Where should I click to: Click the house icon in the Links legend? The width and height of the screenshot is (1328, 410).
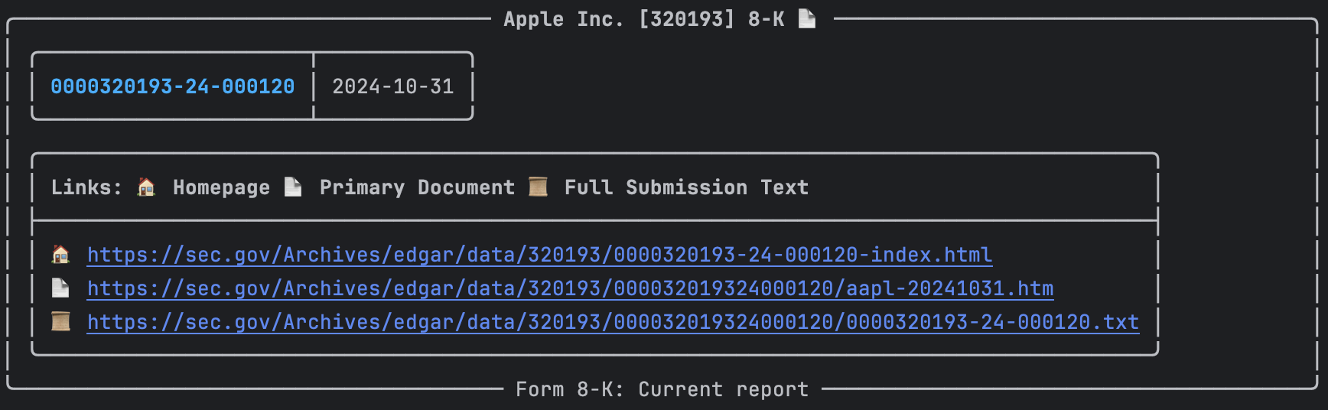tap(146, 187)
